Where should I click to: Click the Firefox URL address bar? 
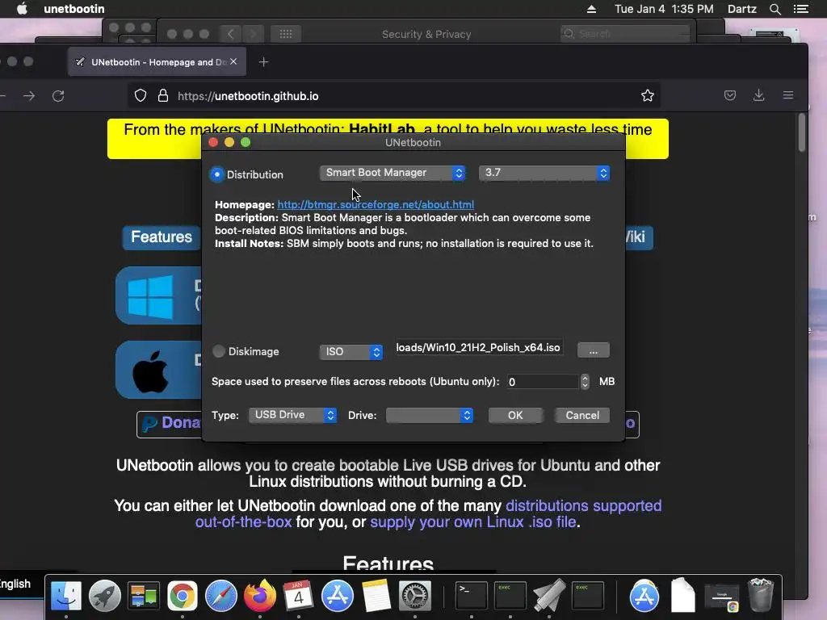click(393, 96)
